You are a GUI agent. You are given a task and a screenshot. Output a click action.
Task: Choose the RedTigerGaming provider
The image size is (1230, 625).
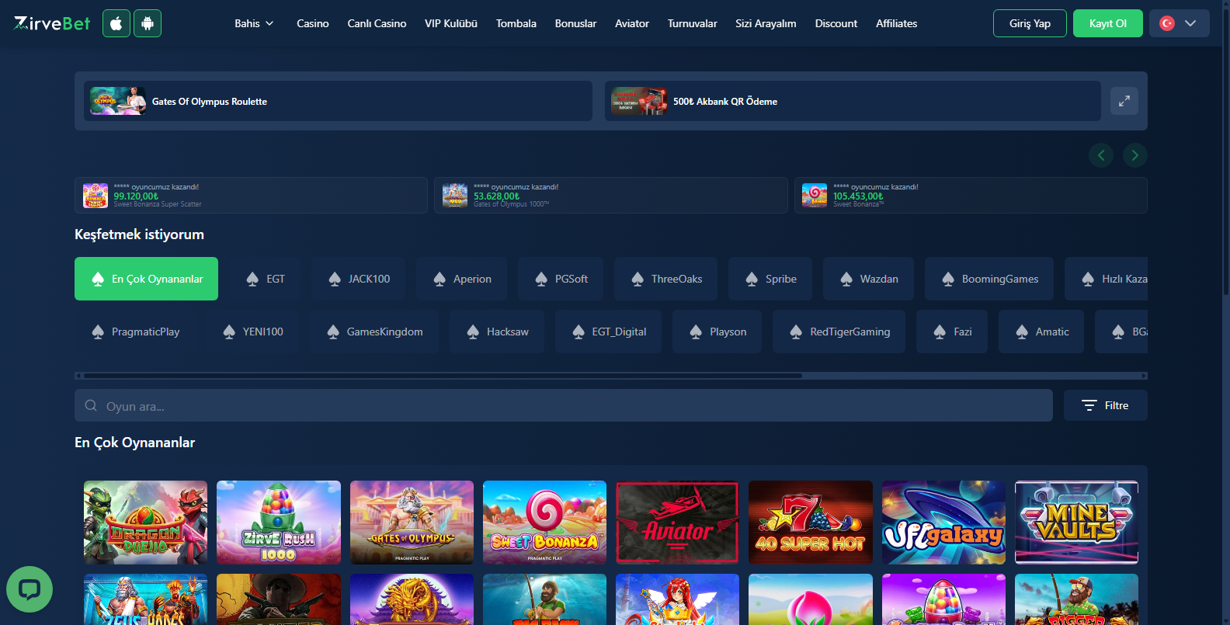[839, 332]
